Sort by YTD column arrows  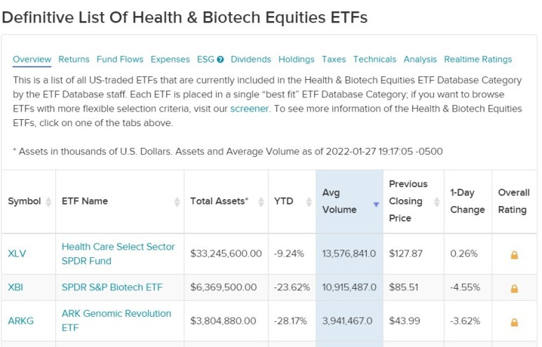309,201
